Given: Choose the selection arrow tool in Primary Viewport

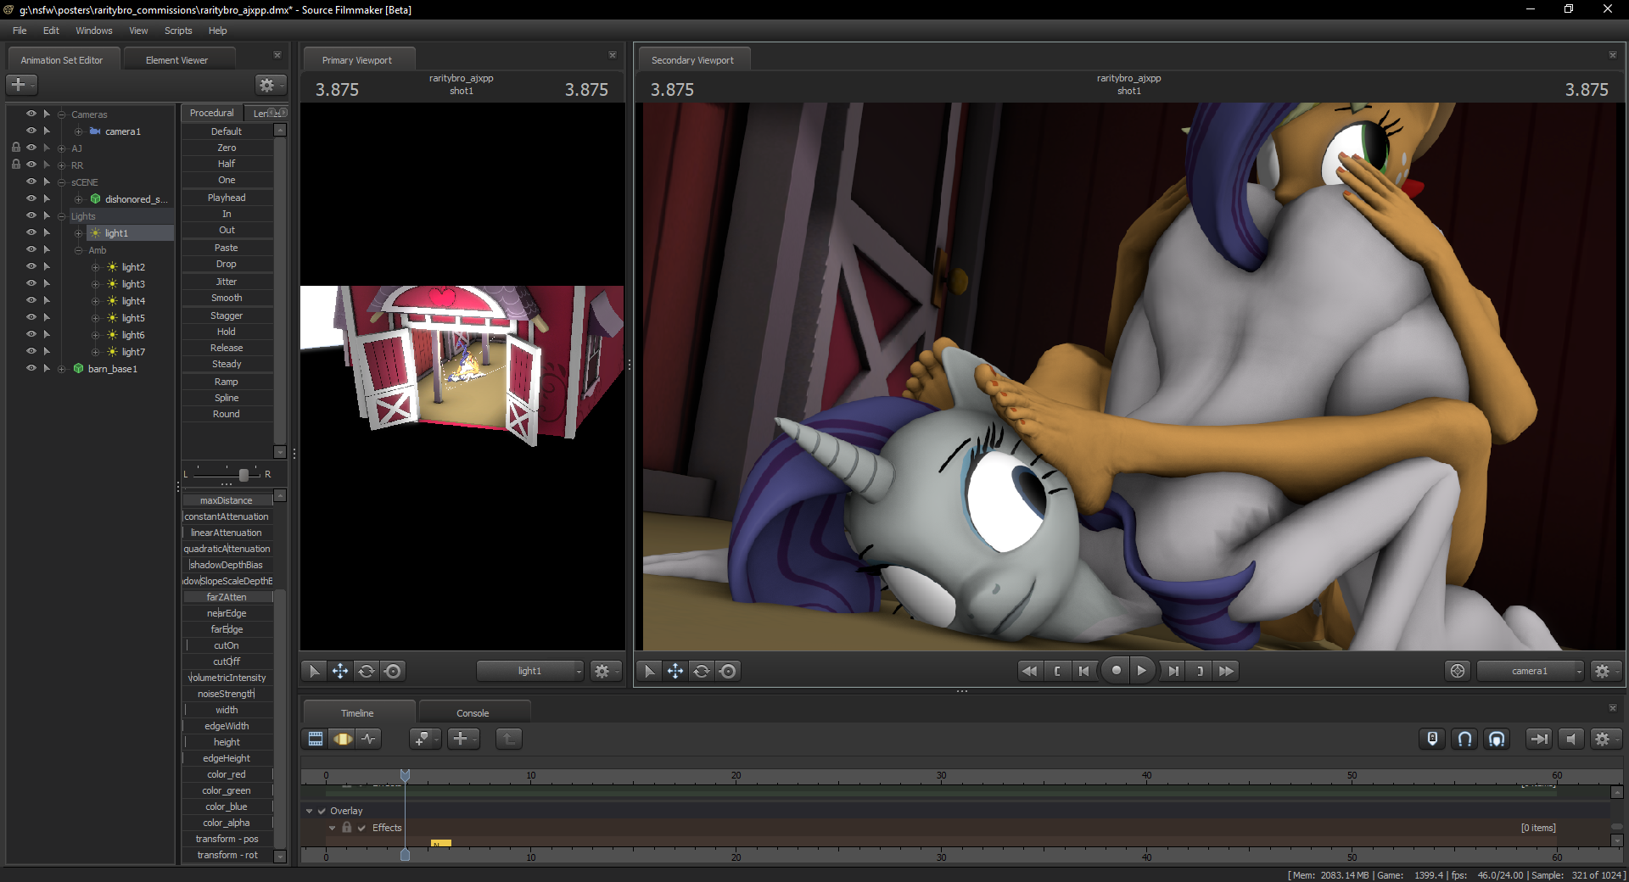Looking at the screenshot, I should tap(314, 671).
